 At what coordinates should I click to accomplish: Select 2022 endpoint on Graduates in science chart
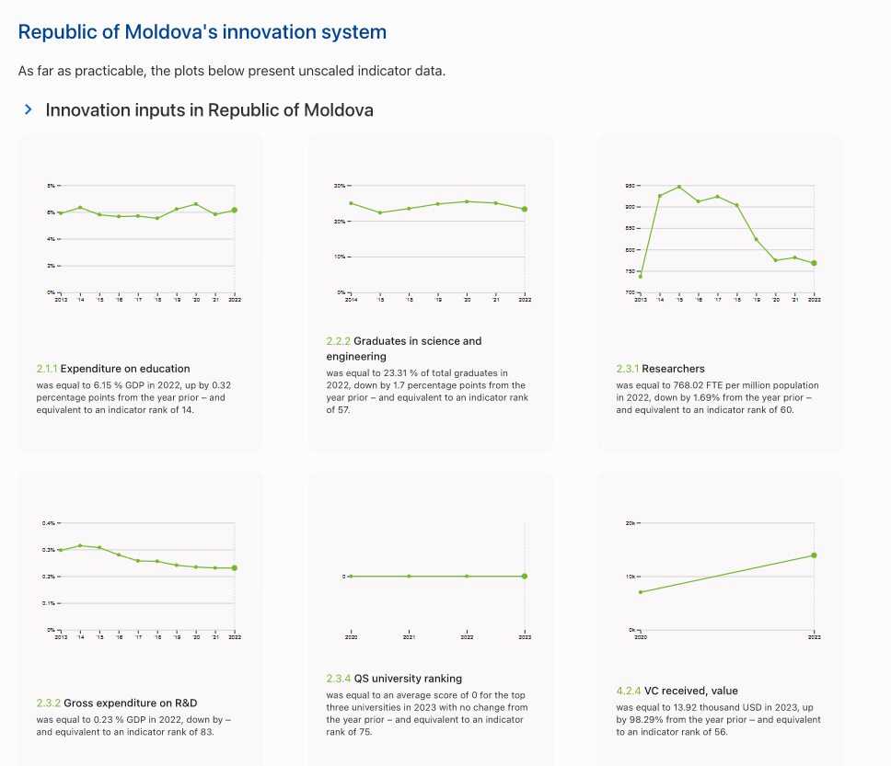click(x=525, y=210)
